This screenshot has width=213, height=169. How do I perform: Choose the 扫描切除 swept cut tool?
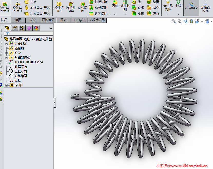click(x=98, y=2)
